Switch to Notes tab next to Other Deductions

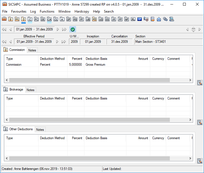[40, 130]
